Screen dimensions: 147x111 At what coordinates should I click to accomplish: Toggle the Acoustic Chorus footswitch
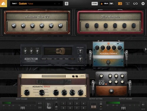pos(108,62)
